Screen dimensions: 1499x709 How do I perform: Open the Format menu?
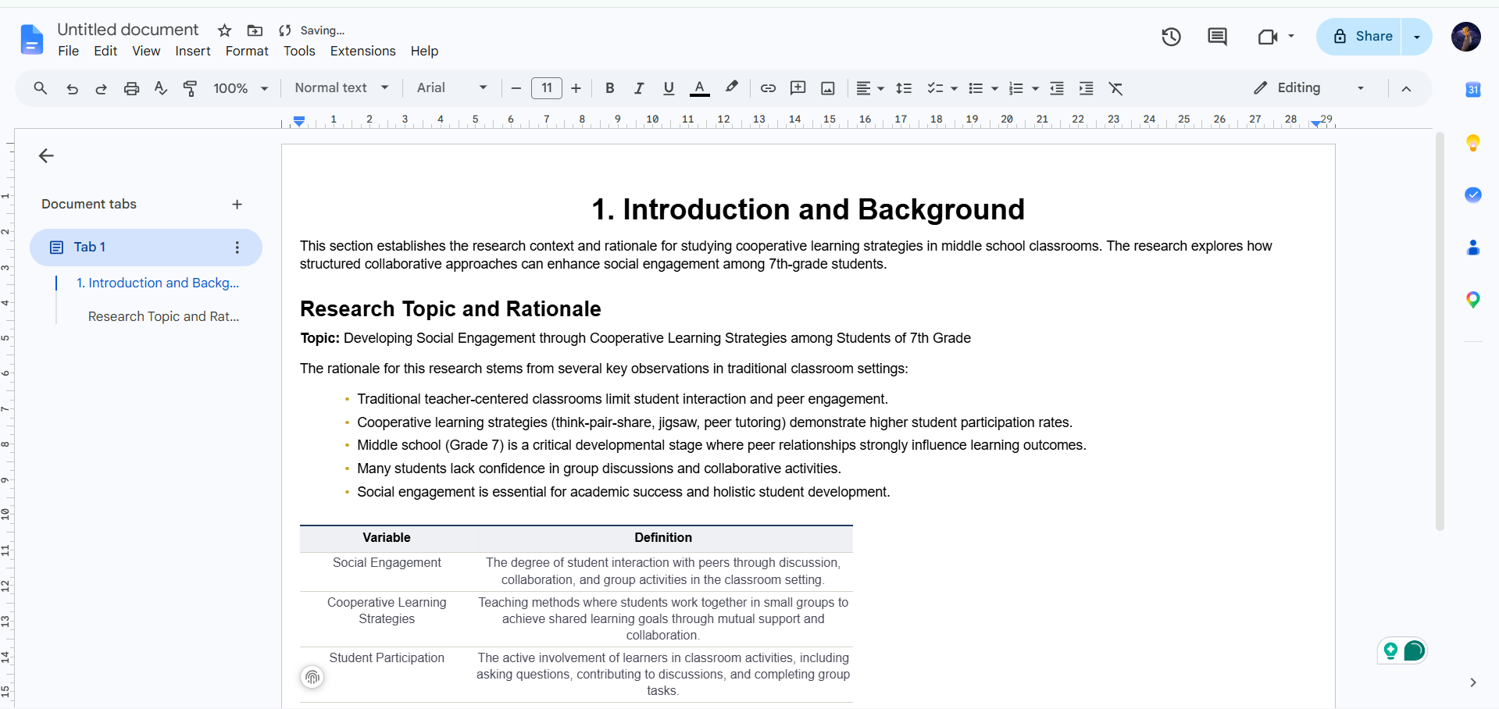247,51
